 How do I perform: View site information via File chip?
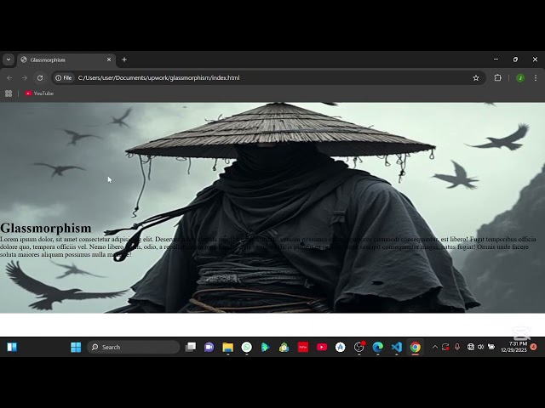pyautogui.click(x=64, y=78)
